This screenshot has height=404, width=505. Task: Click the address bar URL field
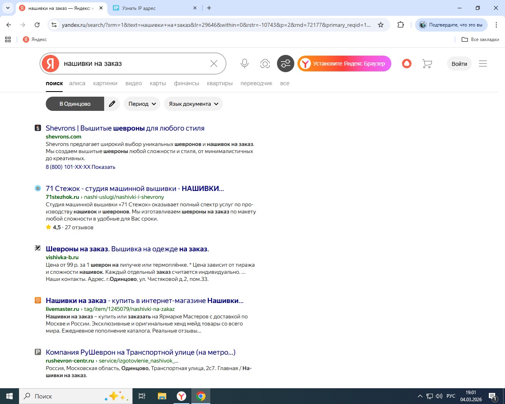[216, 25]
